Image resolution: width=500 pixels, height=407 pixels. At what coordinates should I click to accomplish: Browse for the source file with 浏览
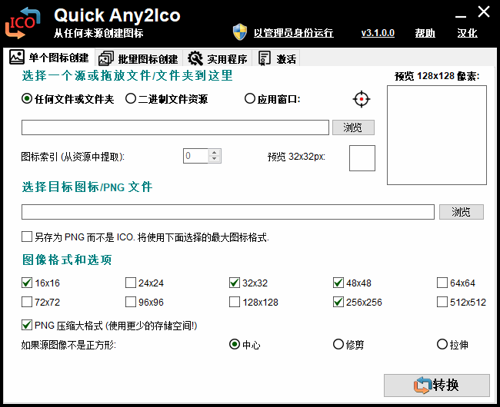(x=353, y=127)
